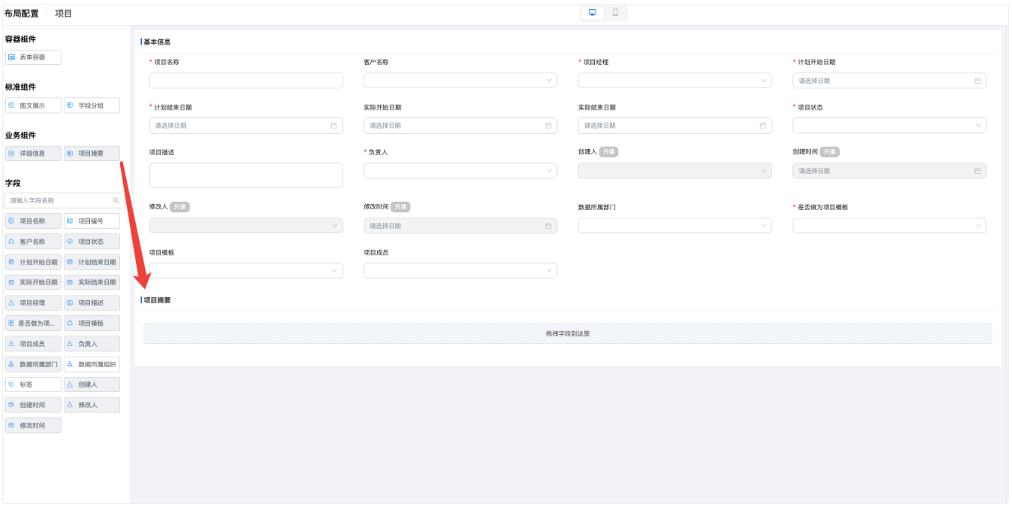The width and height of the screenshot is (1012, 507).
Task: Open the 客户名称 dropdown in form
Action: 460,81
